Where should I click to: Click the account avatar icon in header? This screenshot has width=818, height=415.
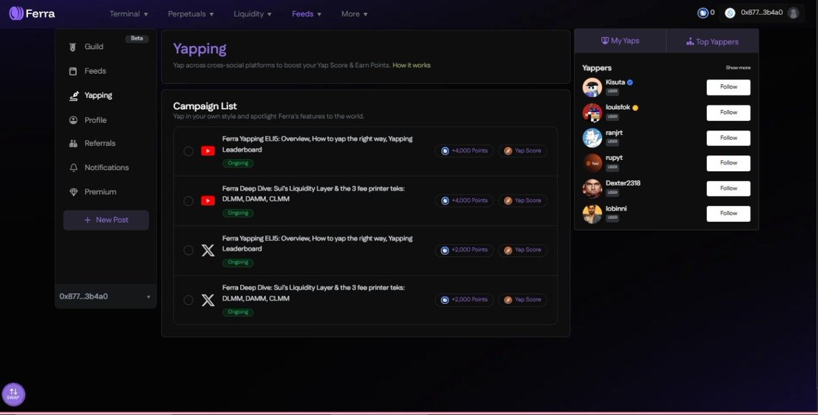point(793,13)
